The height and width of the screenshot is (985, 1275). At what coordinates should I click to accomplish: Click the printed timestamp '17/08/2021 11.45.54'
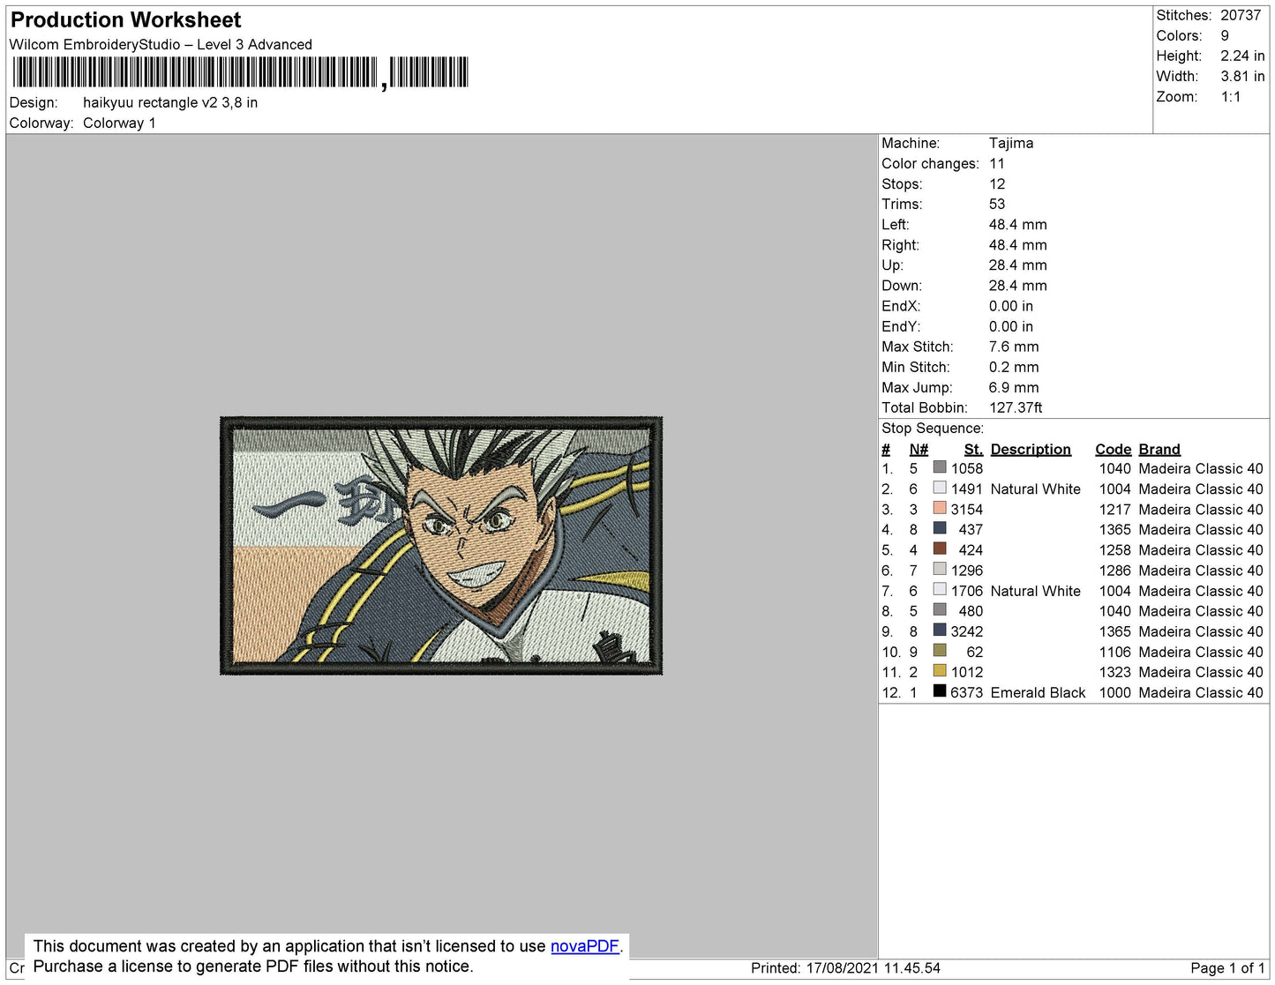[874, 967]
